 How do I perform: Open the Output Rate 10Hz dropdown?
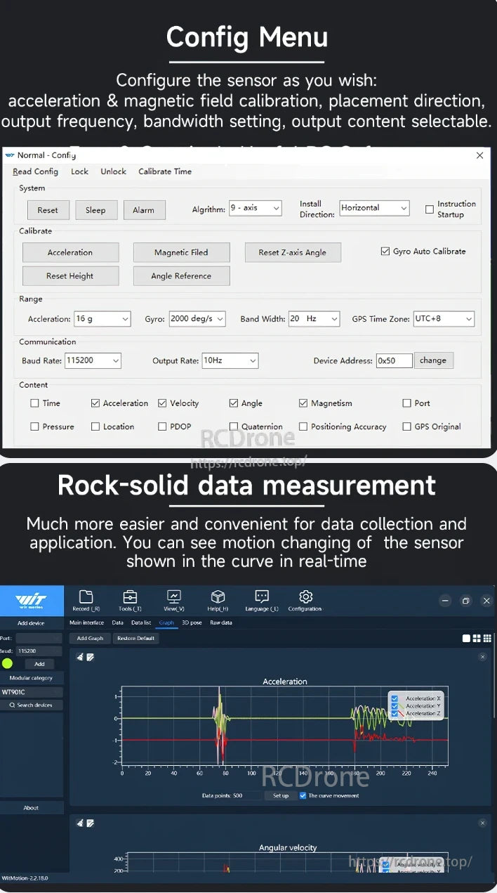[230, 360]
